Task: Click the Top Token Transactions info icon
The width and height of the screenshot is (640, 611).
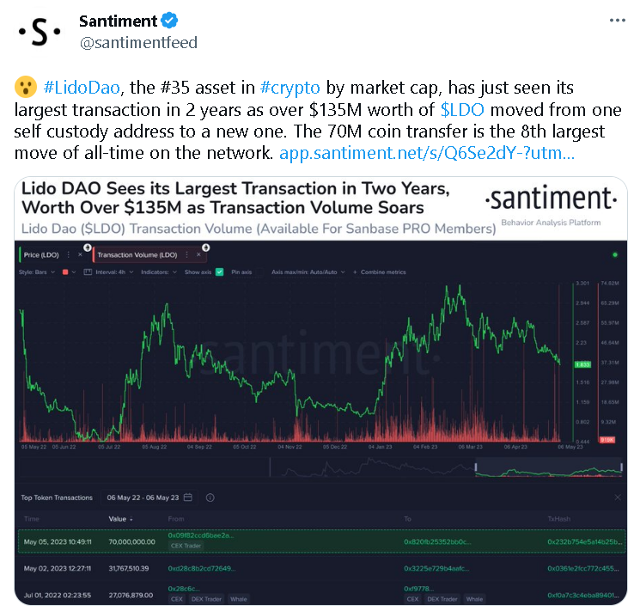Action: tap(210, 498)
